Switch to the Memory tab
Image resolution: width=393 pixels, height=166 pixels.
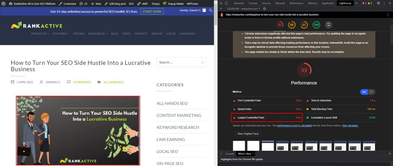click(x=312, y=3)
